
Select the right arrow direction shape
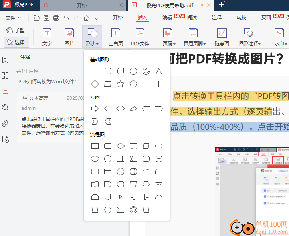click(x=95, y=109)
